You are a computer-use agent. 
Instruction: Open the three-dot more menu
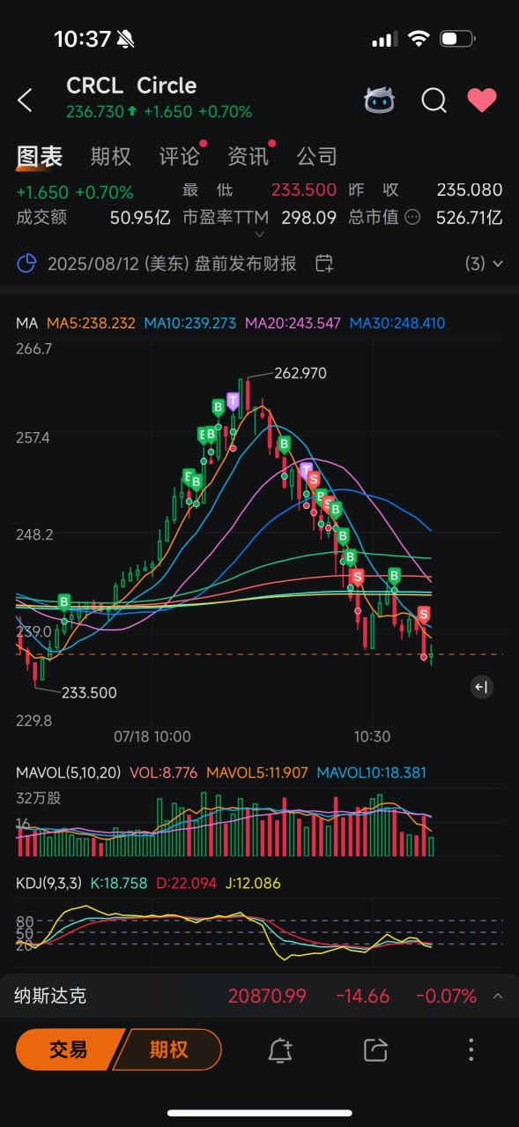[471, 1049]
